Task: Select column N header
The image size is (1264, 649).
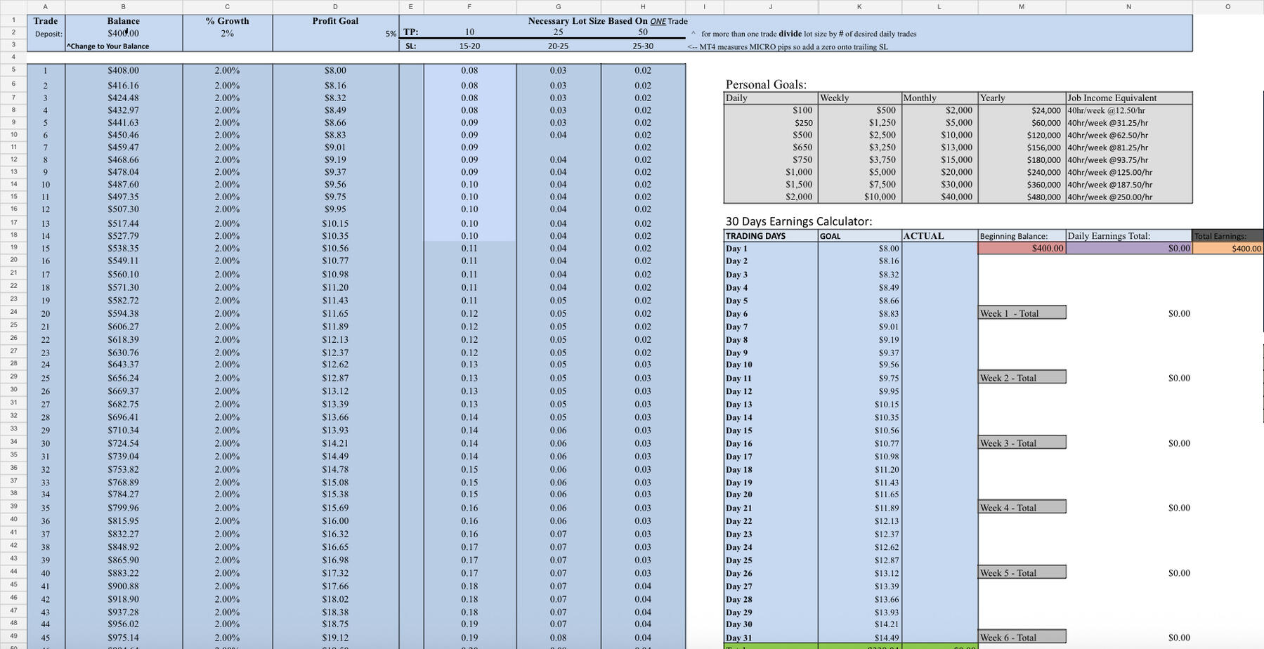Action: coord(1128,7)
